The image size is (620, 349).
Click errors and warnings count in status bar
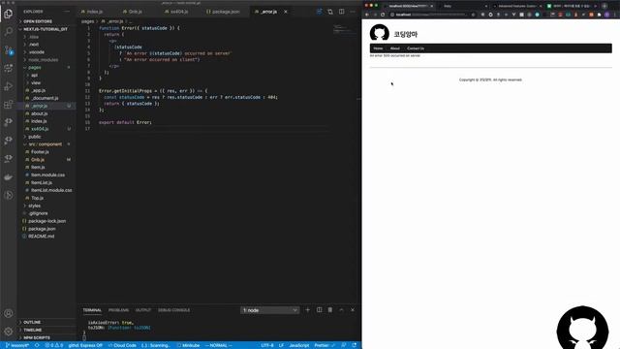click(x=54, y=345)
